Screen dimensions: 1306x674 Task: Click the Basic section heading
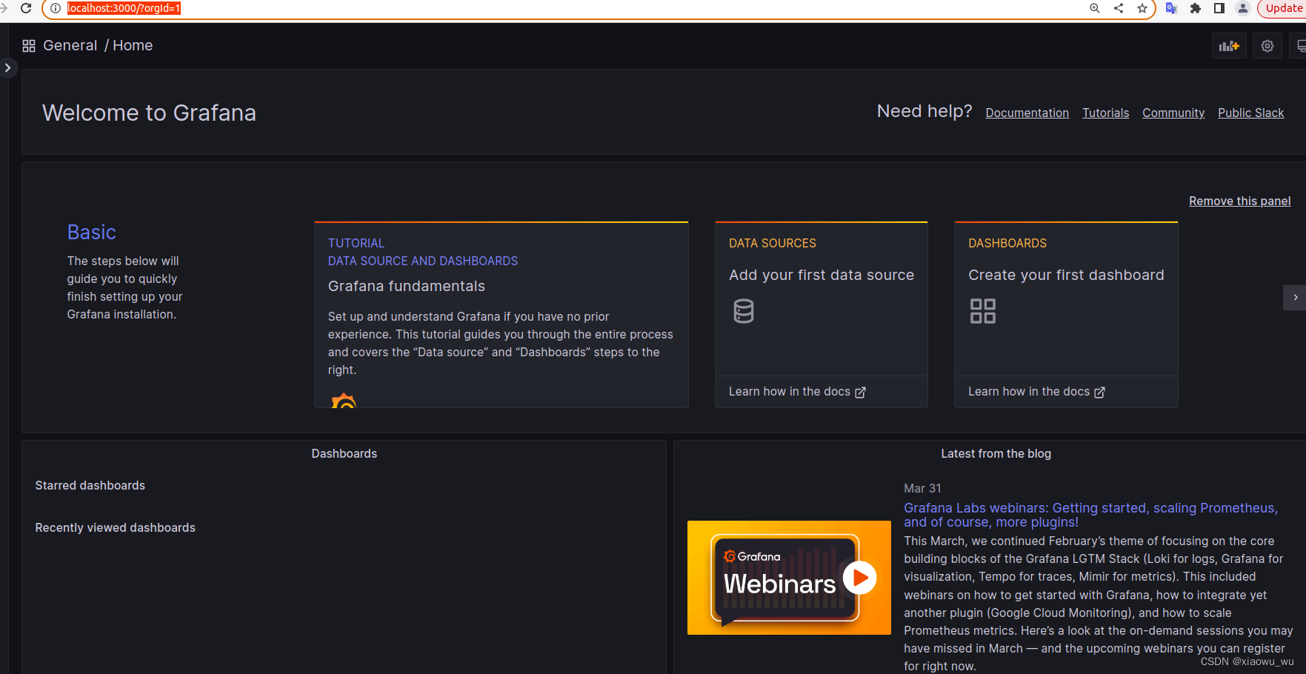tap(92, 232)
